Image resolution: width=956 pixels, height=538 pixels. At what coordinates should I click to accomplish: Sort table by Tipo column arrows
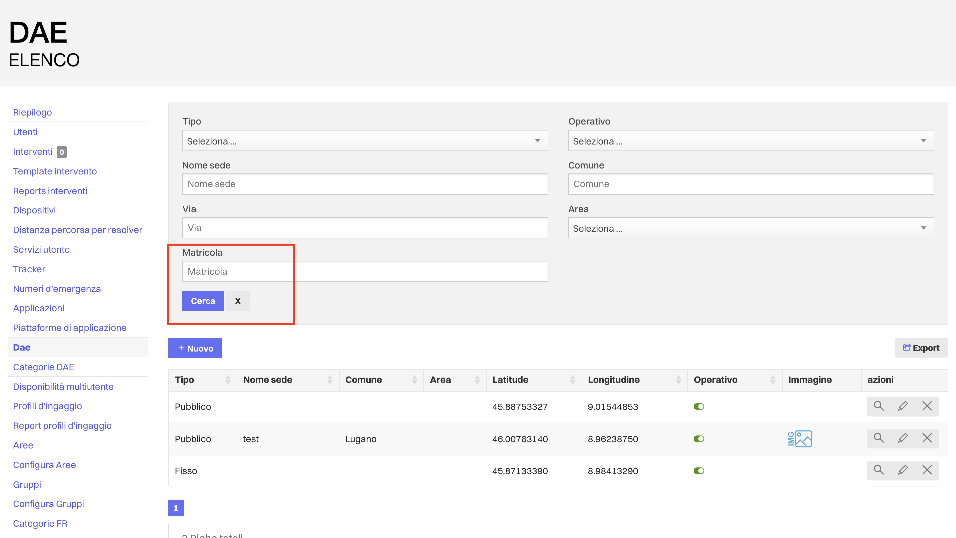[x=227, y=380]
